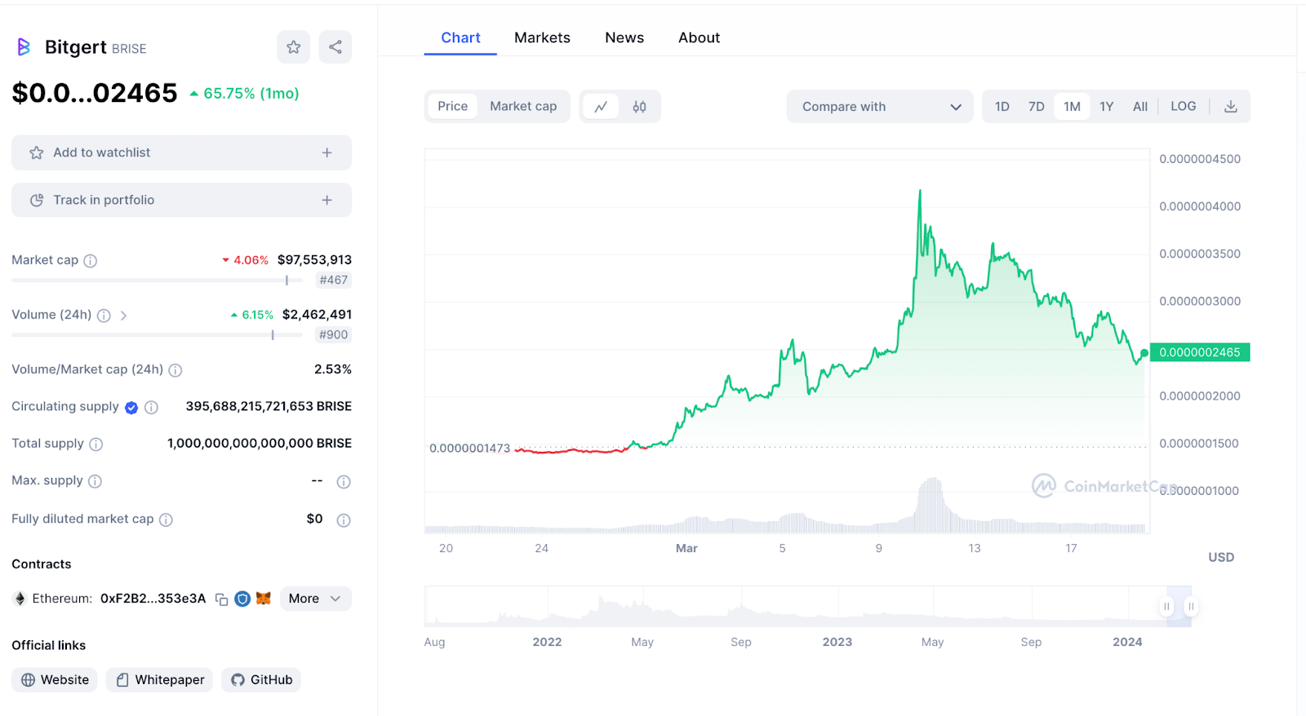The height and width of the screenshot is (716, 1306).
Task: Switch to candlestick chart view
Action: tap(640, 107)
